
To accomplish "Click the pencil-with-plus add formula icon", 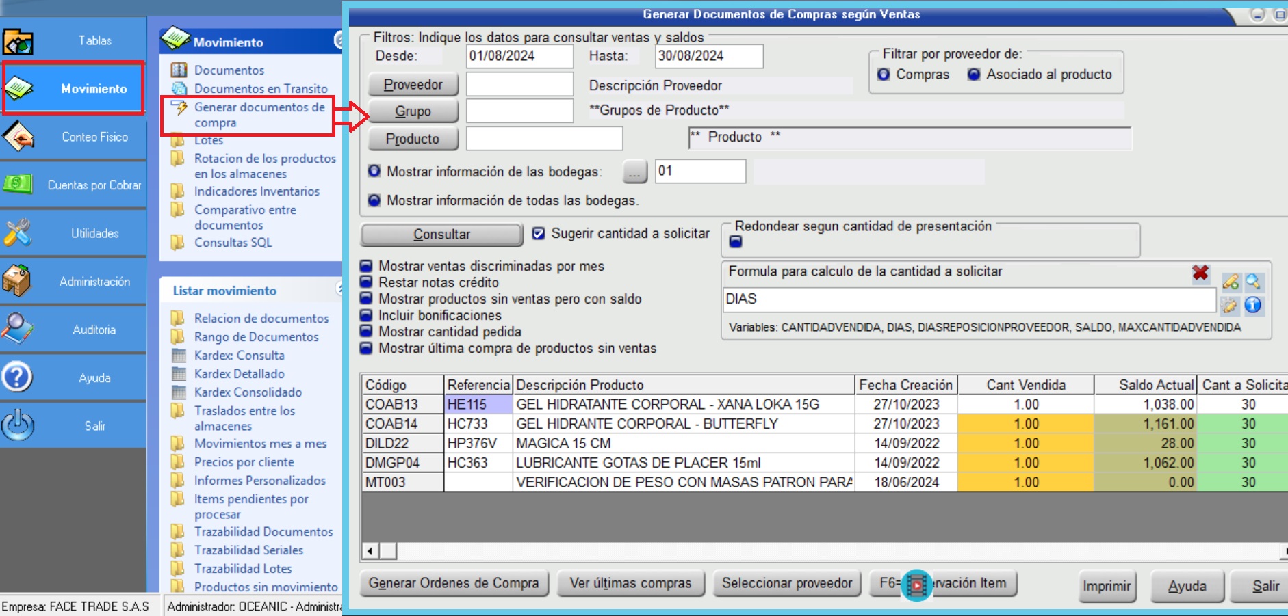I will pyautogui.click(x=1230, y=281).
